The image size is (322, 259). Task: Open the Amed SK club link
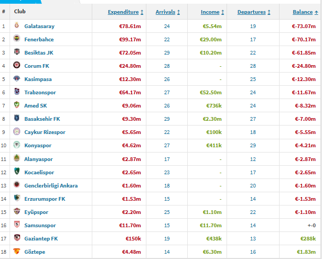[36, 105]
